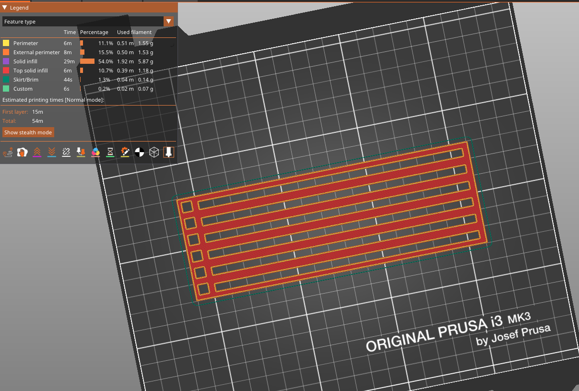
Task: Toggle retractions up-arrows icon
Action: coord(37,153)
